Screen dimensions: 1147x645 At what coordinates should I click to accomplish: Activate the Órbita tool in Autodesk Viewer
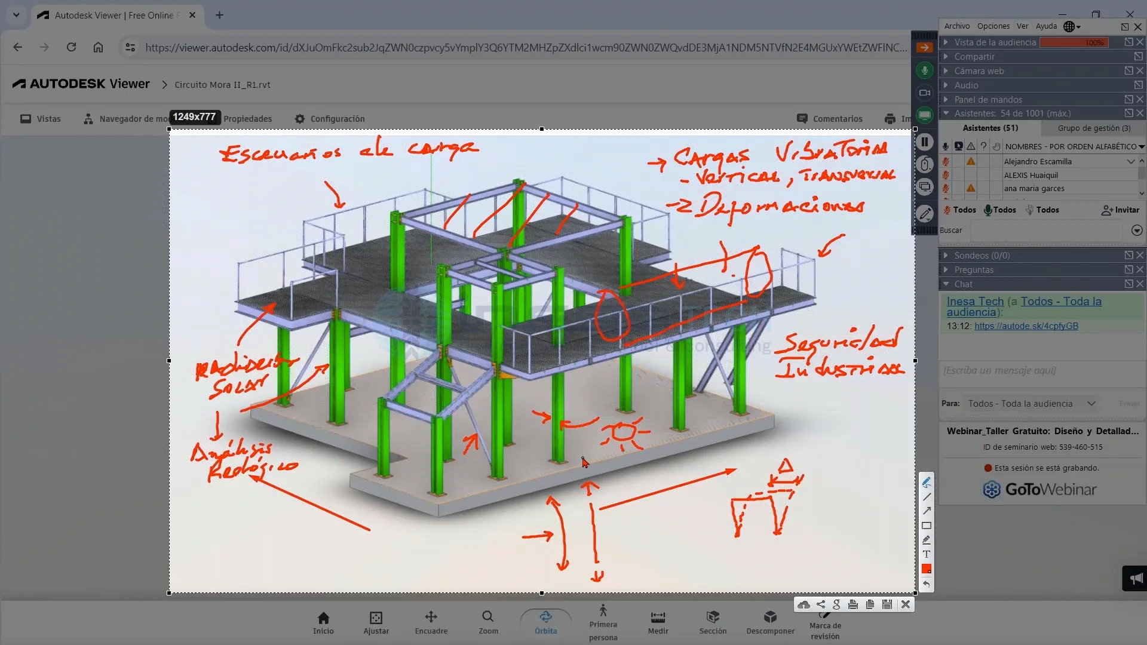[x=545, y=622]
